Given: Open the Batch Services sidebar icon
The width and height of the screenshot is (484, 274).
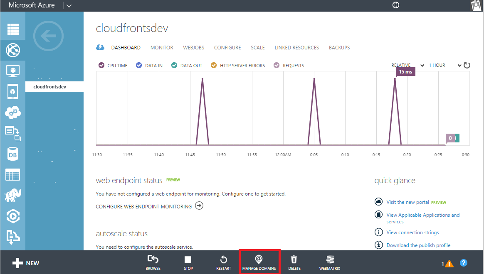Looking at the screenshot, I should tap(13, 133).
